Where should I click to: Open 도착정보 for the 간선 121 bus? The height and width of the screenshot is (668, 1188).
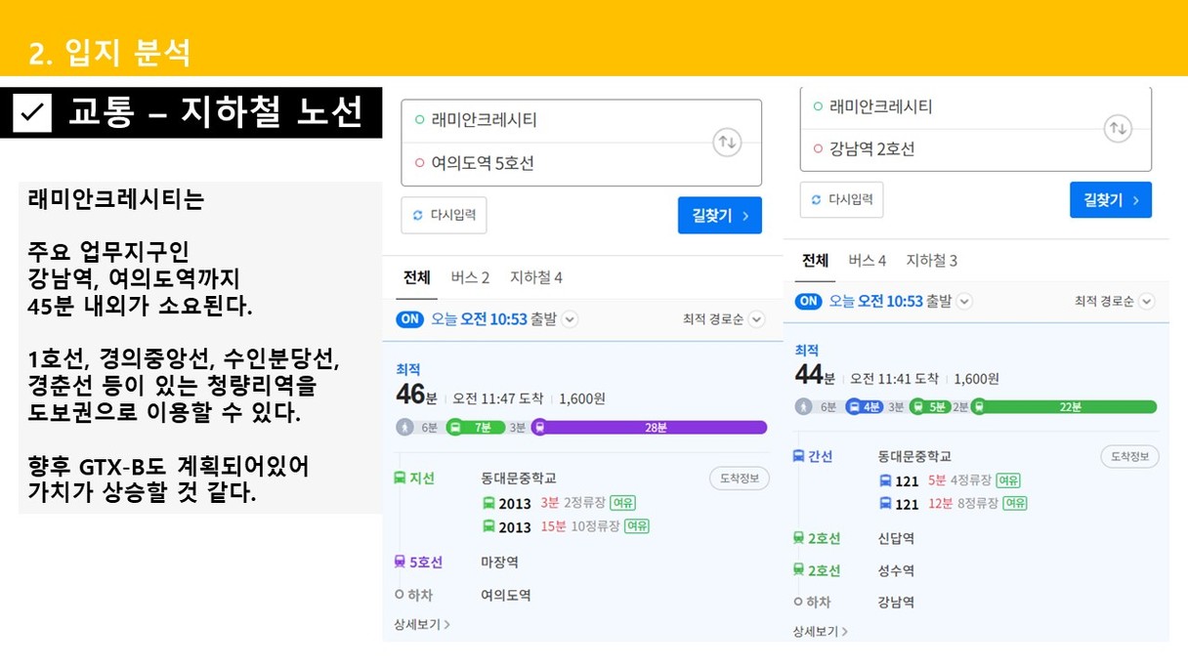click(x=1130, y=456)
